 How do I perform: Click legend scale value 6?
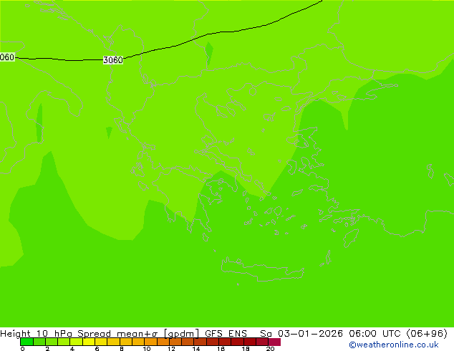pyautogui.click(x=97, y=349)
